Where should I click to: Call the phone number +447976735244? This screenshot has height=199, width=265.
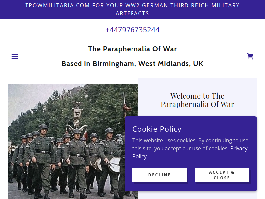[132, 30]
